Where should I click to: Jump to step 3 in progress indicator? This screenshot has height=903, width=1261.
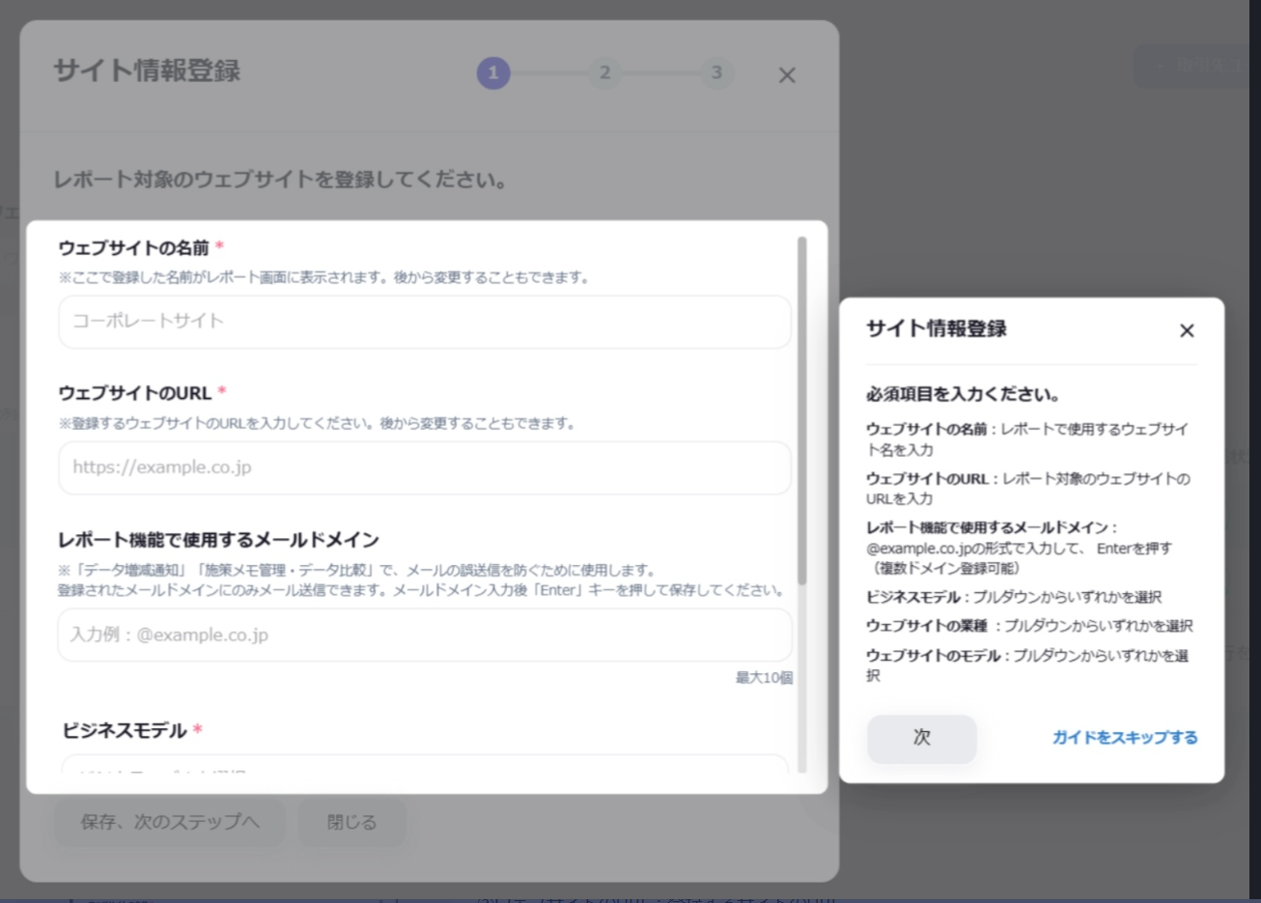[716, 72]
